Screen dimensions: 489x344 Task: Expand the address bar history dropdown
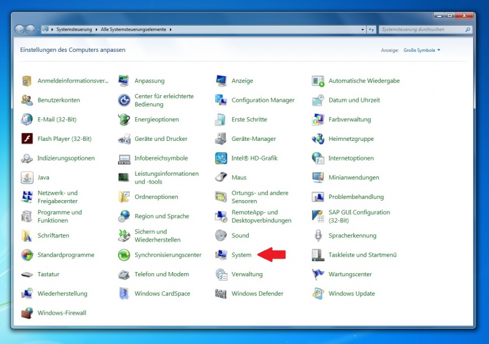coord(362,29)
